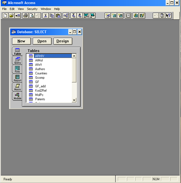
Task: Close the Database: SELECT window
Action: pyautogui.click(x=80, y=32)
